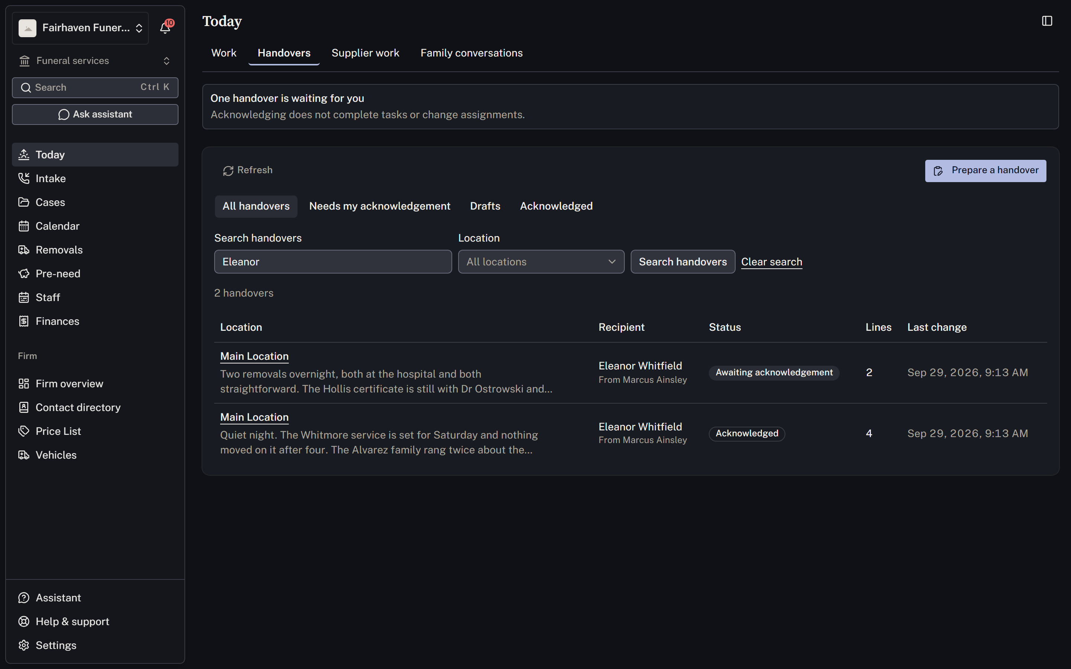Click the Cases folder icon
Screen dimensions: 1071x669
pyautogui.click(x=24, y=202)
